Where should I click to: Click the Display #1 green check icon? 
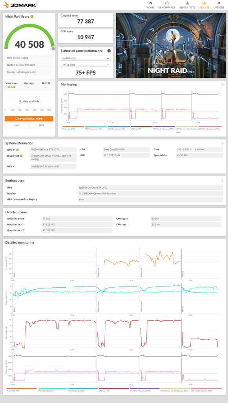21,156
